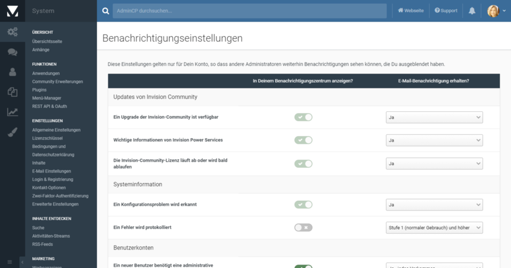Open user avatar account dropdown
Screen dimensions: 511x268
(x=496, y=11)
